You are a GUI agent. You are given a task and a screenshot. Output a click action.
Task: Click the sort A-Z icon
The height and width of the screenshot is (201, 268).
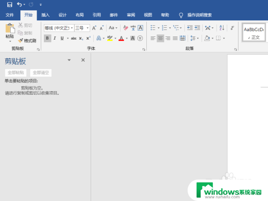coord(222,28)
